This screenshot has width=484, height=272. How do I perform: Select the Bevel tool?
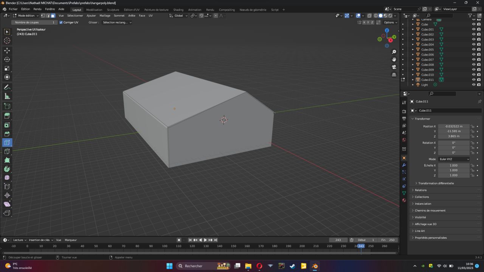(x=7, y=134)
